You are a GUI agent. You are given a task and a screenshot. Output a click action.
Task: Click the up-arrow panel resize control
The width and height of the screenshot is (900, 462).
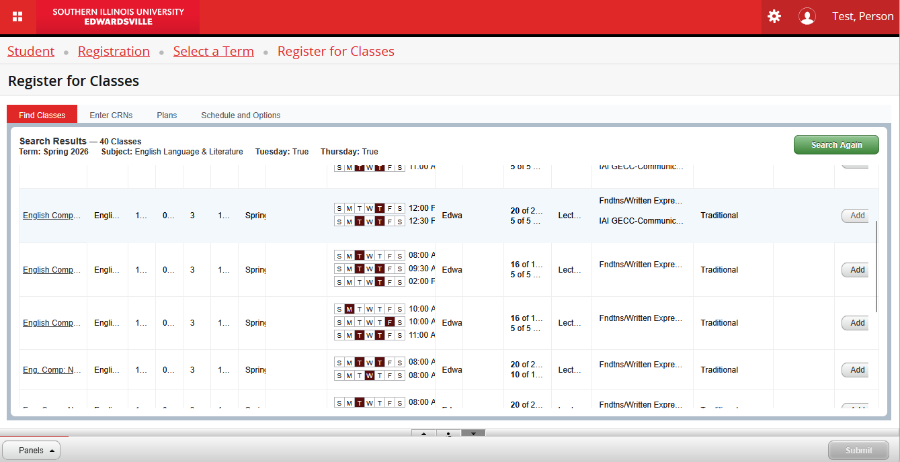423,434
